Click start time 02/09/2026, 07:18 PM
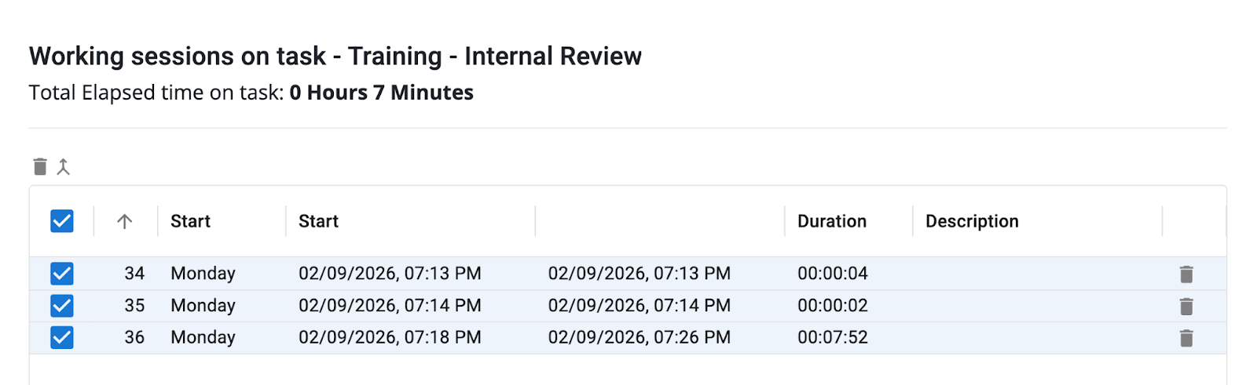Viewport: 1257px width, 385px height. coord(390,338)
